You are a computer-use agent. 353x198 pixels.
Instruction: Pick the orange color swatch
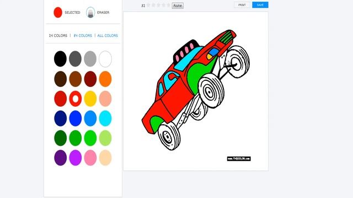(x=105, y=79)
